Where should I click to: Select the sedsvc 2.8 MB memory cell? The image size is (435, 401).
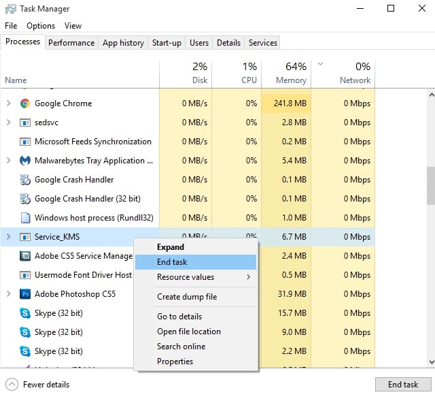click(x=286, y=123)
